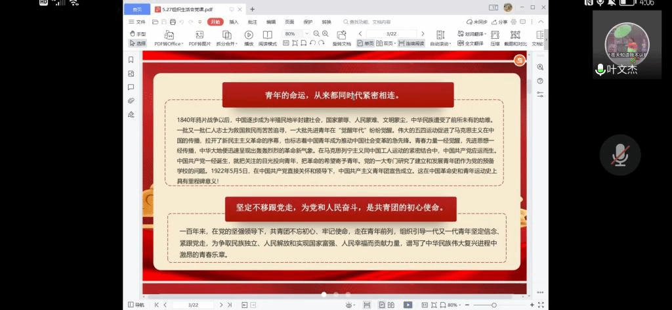The width and height of the screenshot is (672, 310).
Task: Click the 导航 navigation button in status bar
Action: [x=136, y=305]
